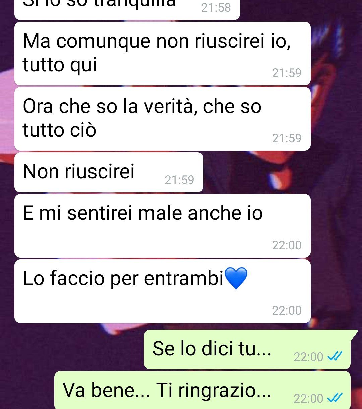Tap read checkmarks on 'Se lo dici tu...'
The height and width of the screenshot is (409, 362).
coord(335,357)
